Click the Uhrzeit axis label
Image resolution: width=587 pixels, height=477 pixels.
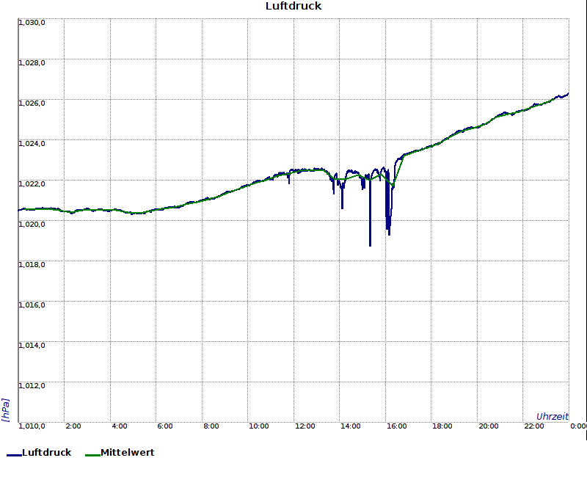coord(553,417)
